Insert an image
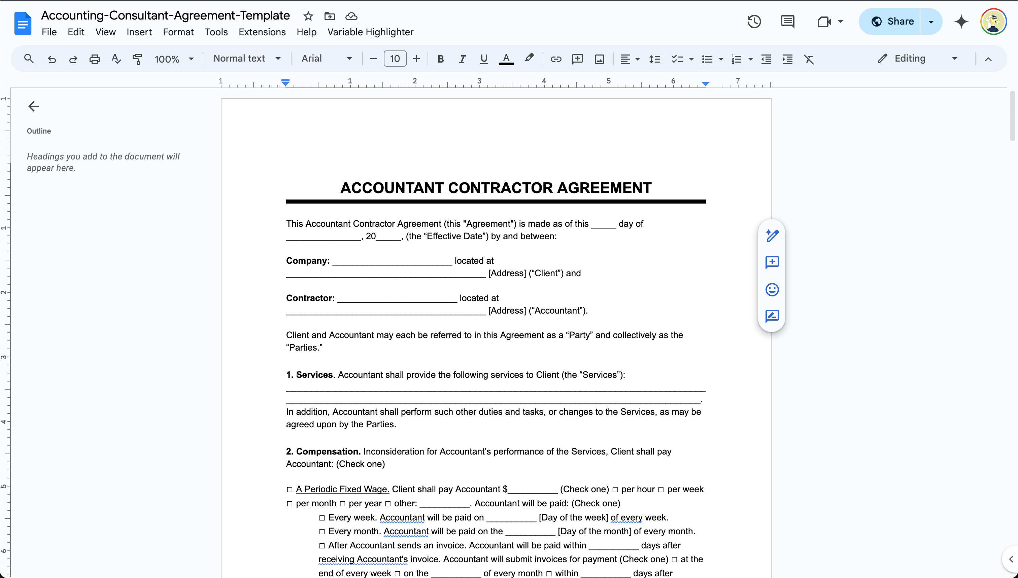The image size is (1018, 578). (x=599, y=59)
